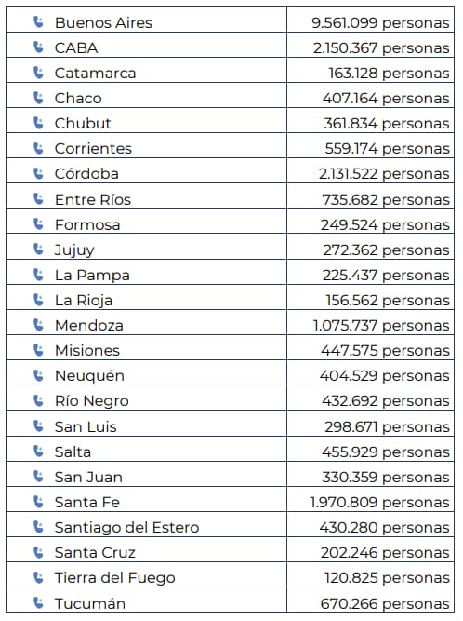Click the phone icon beside Tierra del Fuego
Image resolution: width=463 pixels, height=621 pixels.
[x=38, y=577]
